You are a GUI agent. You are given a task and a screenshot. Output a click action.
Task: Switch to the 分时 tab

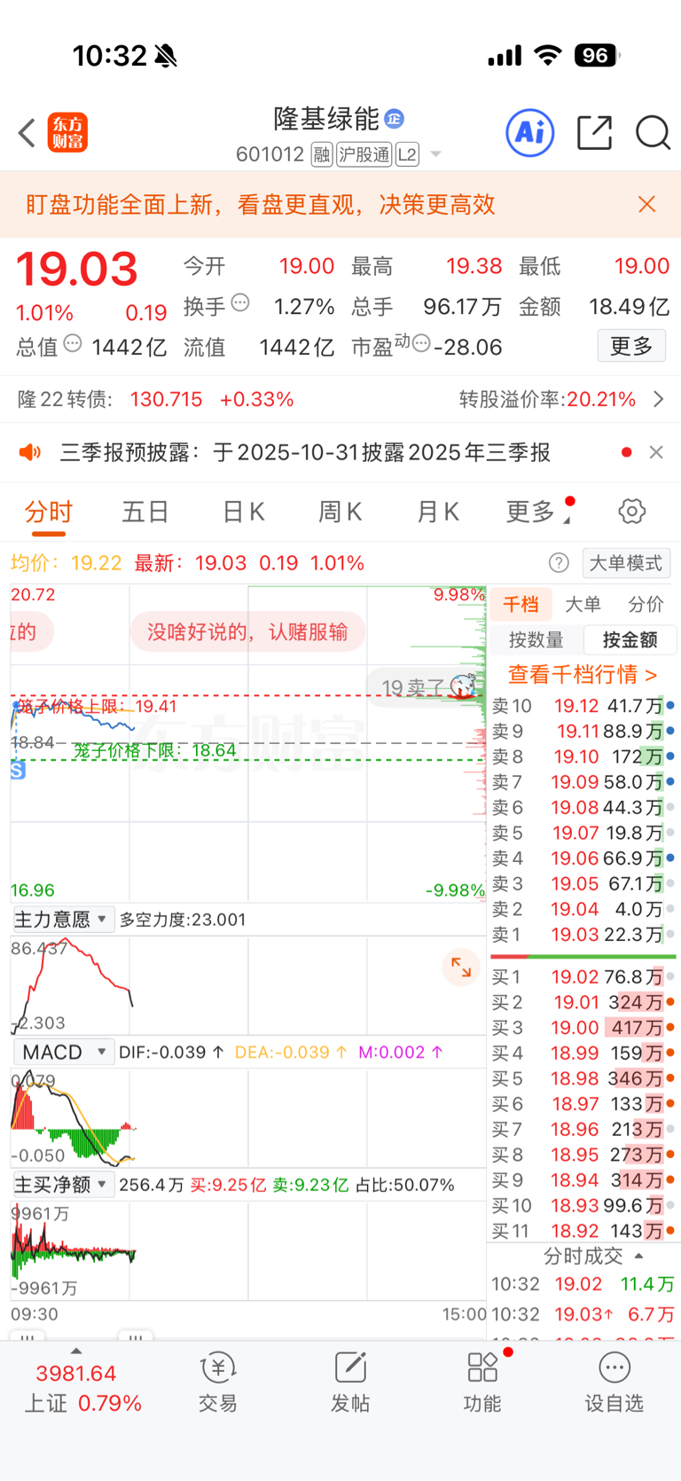(x=48, y=512)
